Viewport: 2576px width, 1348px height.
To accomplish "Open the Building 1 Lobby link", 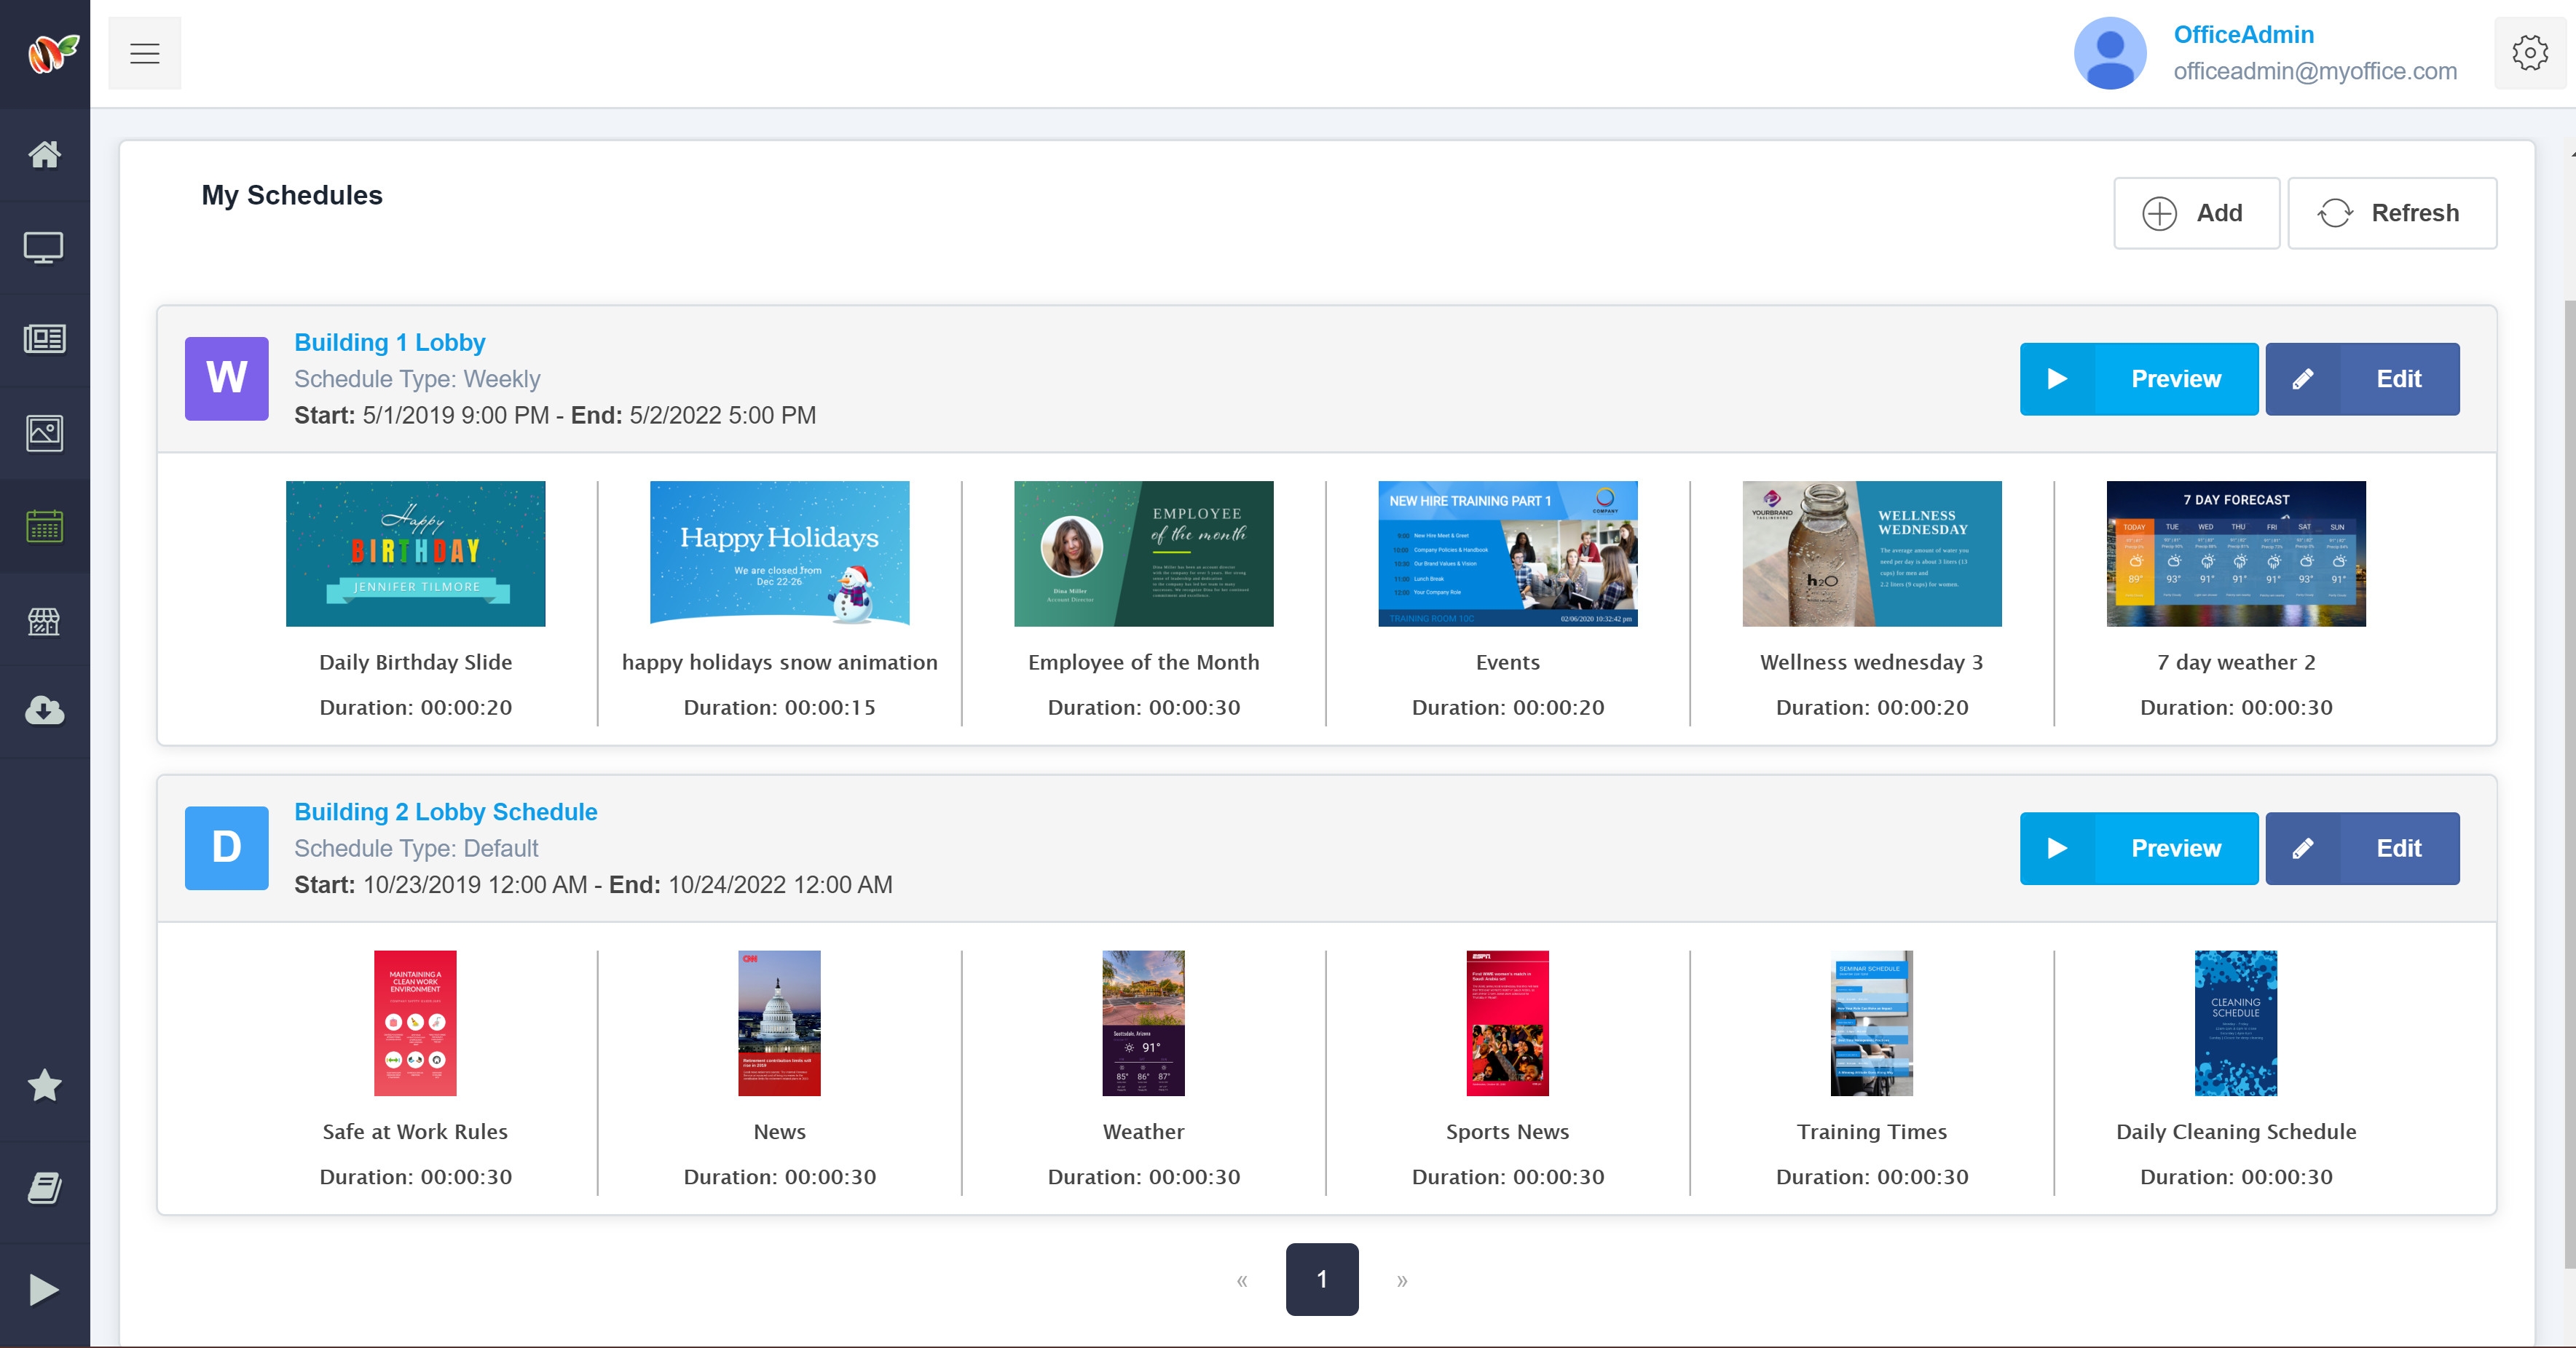I will (x=389, y=343).
